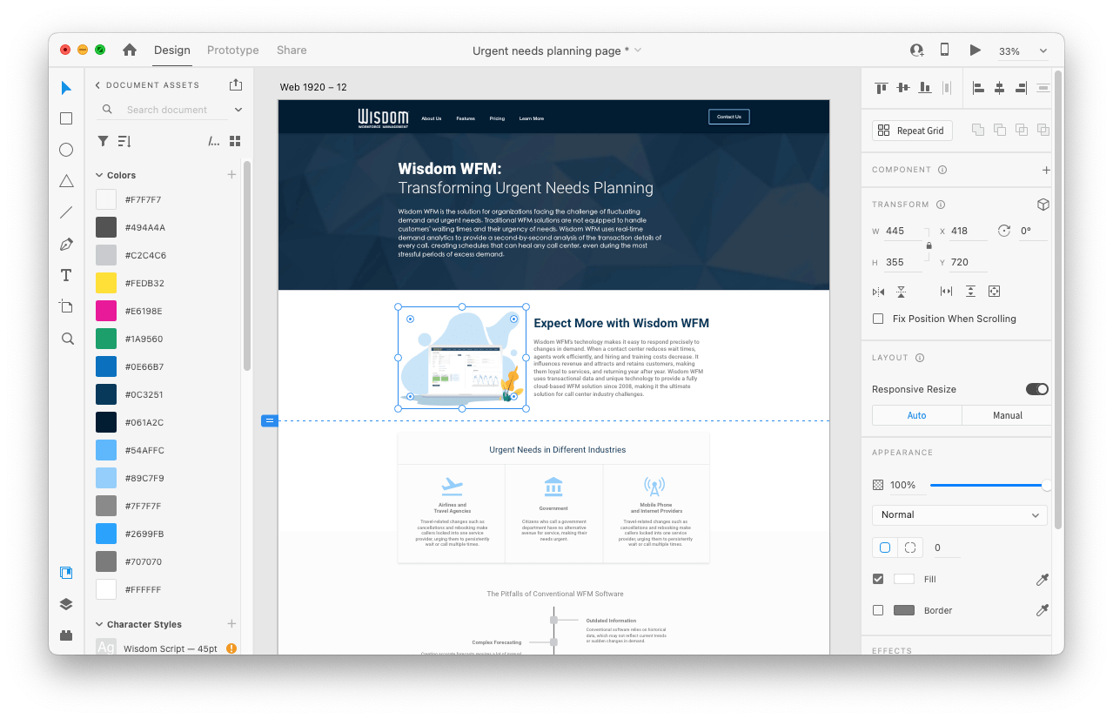Select the #FEDB32 yellow swatch
Viewport: 1113px width, 719px height.
pyautogui.click(x=106, y=283)
